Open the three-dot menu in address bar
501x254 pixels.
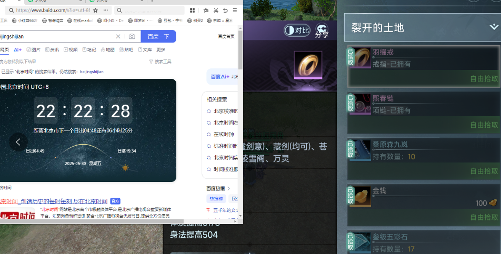(105, 10)
